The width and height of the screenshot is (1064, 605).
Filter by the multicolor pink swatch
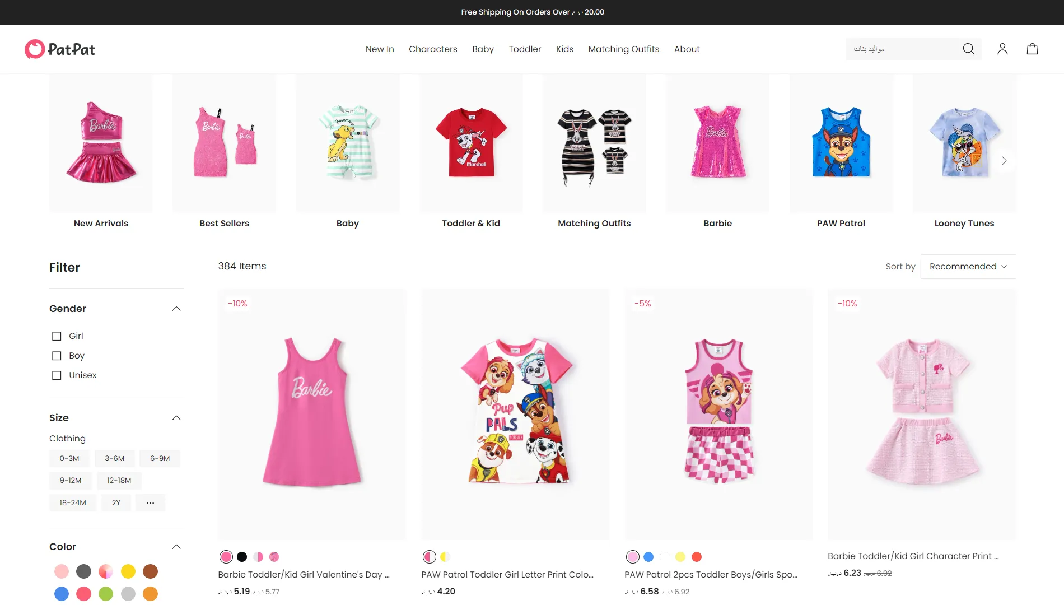click(x=106, y=571)
